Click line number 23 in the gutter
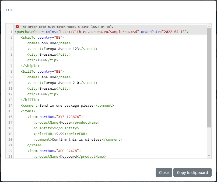 (x=10, y=156)
